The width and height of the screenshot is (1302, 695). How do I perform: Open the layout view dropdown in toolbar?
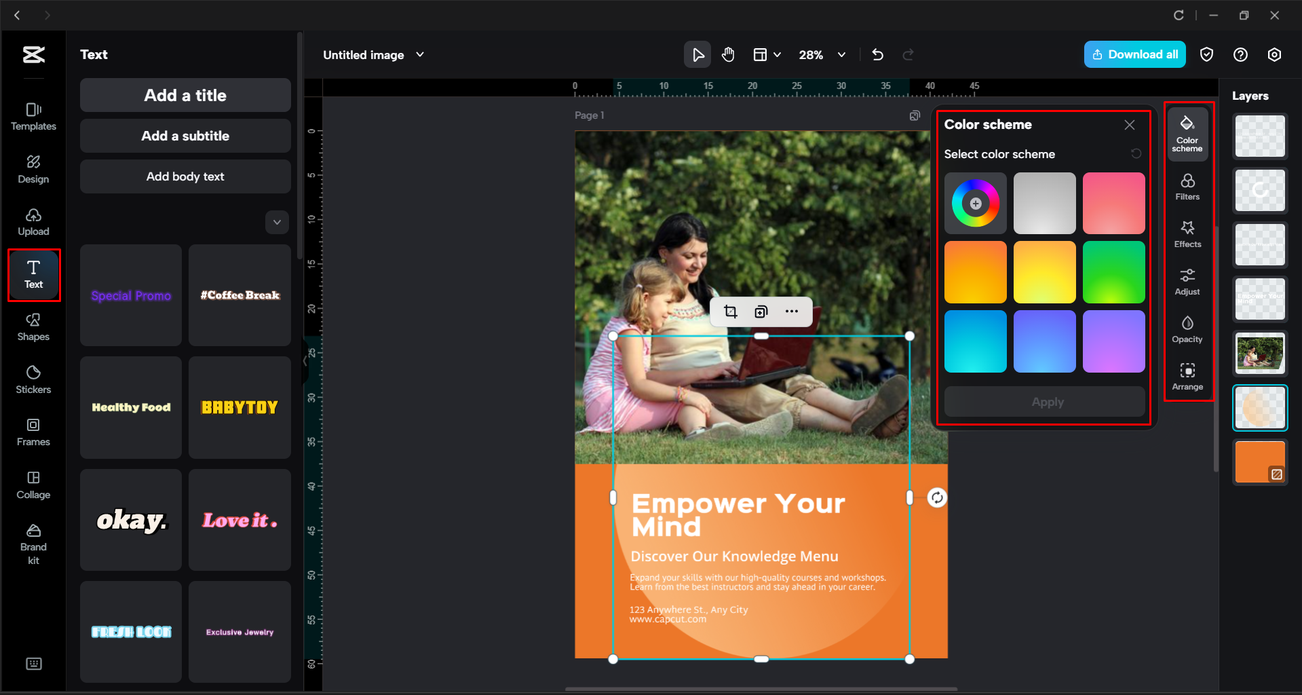coord(767,54)
